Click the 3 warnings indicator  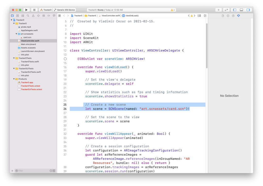(x=173, y=10)
